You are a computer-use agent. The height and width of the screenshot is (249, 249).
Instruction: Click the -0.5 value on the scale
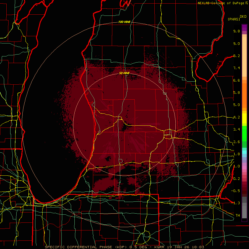point(235,191)
